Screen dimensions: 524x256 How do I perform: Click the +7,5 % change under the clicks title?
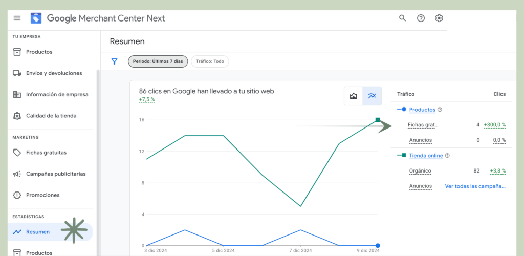point(147,100)
